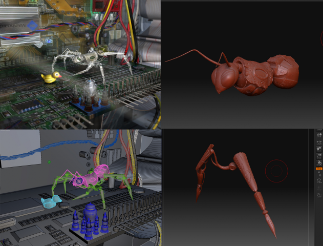The image size is (323, 246).
Task: Click the Frame icon on right shelf
Action: (x=319, y=181)
